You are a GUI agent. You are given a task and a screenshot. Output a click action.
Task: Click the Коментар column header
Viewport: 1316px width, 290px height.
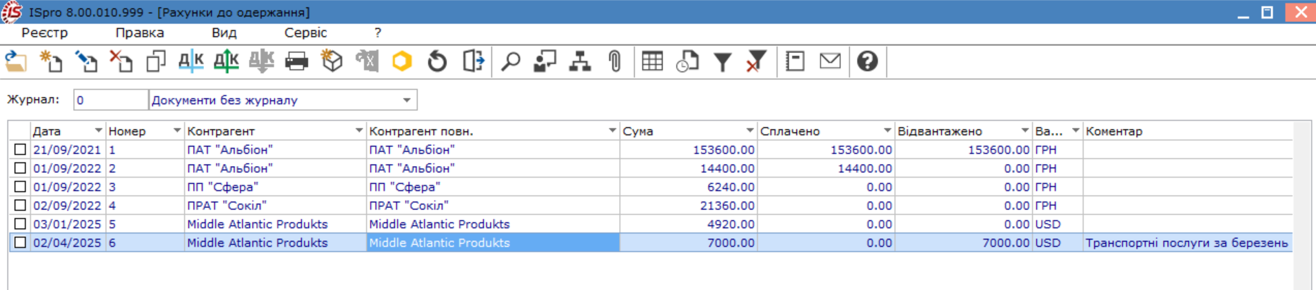(x=1187, y=131)
